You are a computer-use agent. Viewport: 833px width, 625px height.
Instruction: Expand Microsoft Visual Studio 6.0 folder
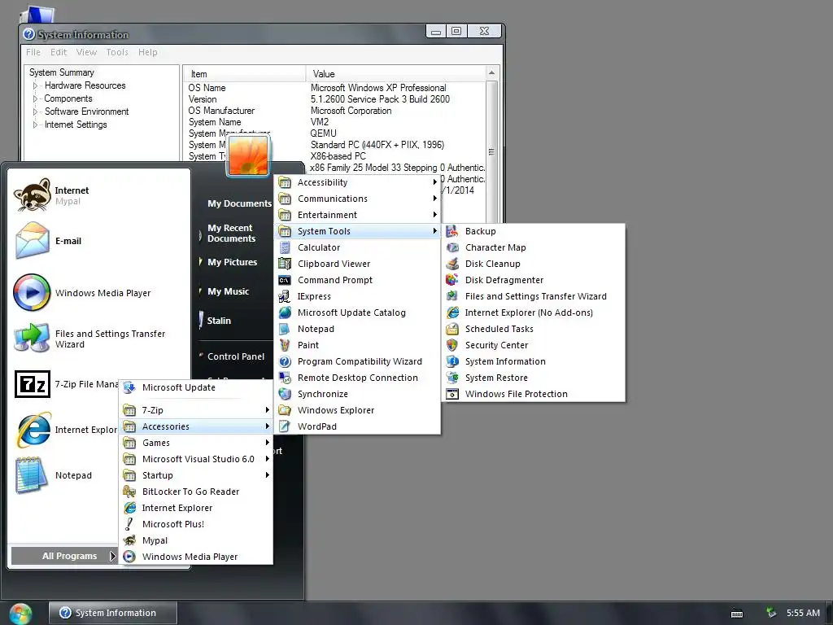pyautogui.click(x=195, y=459)
